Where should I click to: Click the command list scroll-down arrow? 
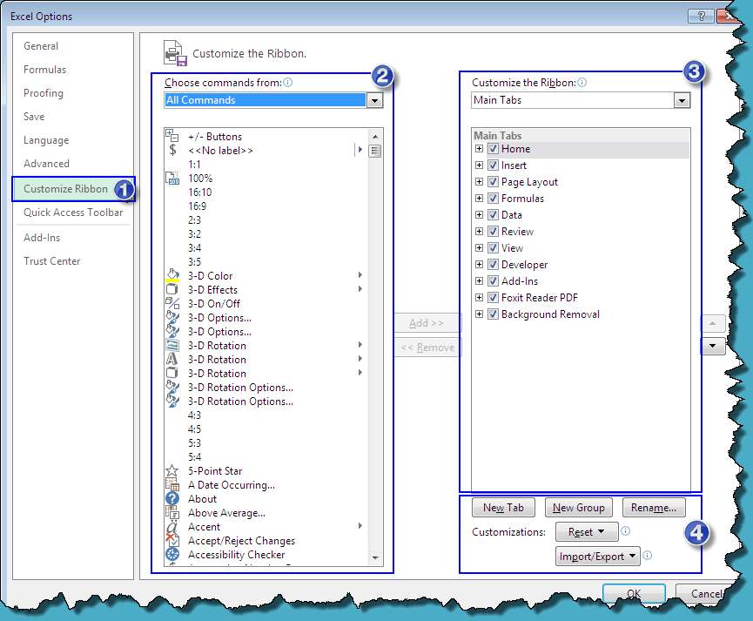375,557
